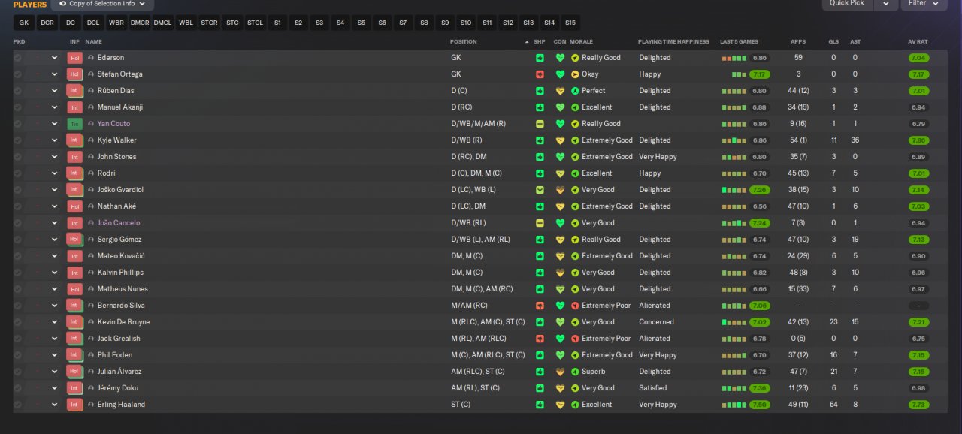This screenshot has height=434, width=962.
Task: Click the Quick Pick button
Action: pos(847,4)
